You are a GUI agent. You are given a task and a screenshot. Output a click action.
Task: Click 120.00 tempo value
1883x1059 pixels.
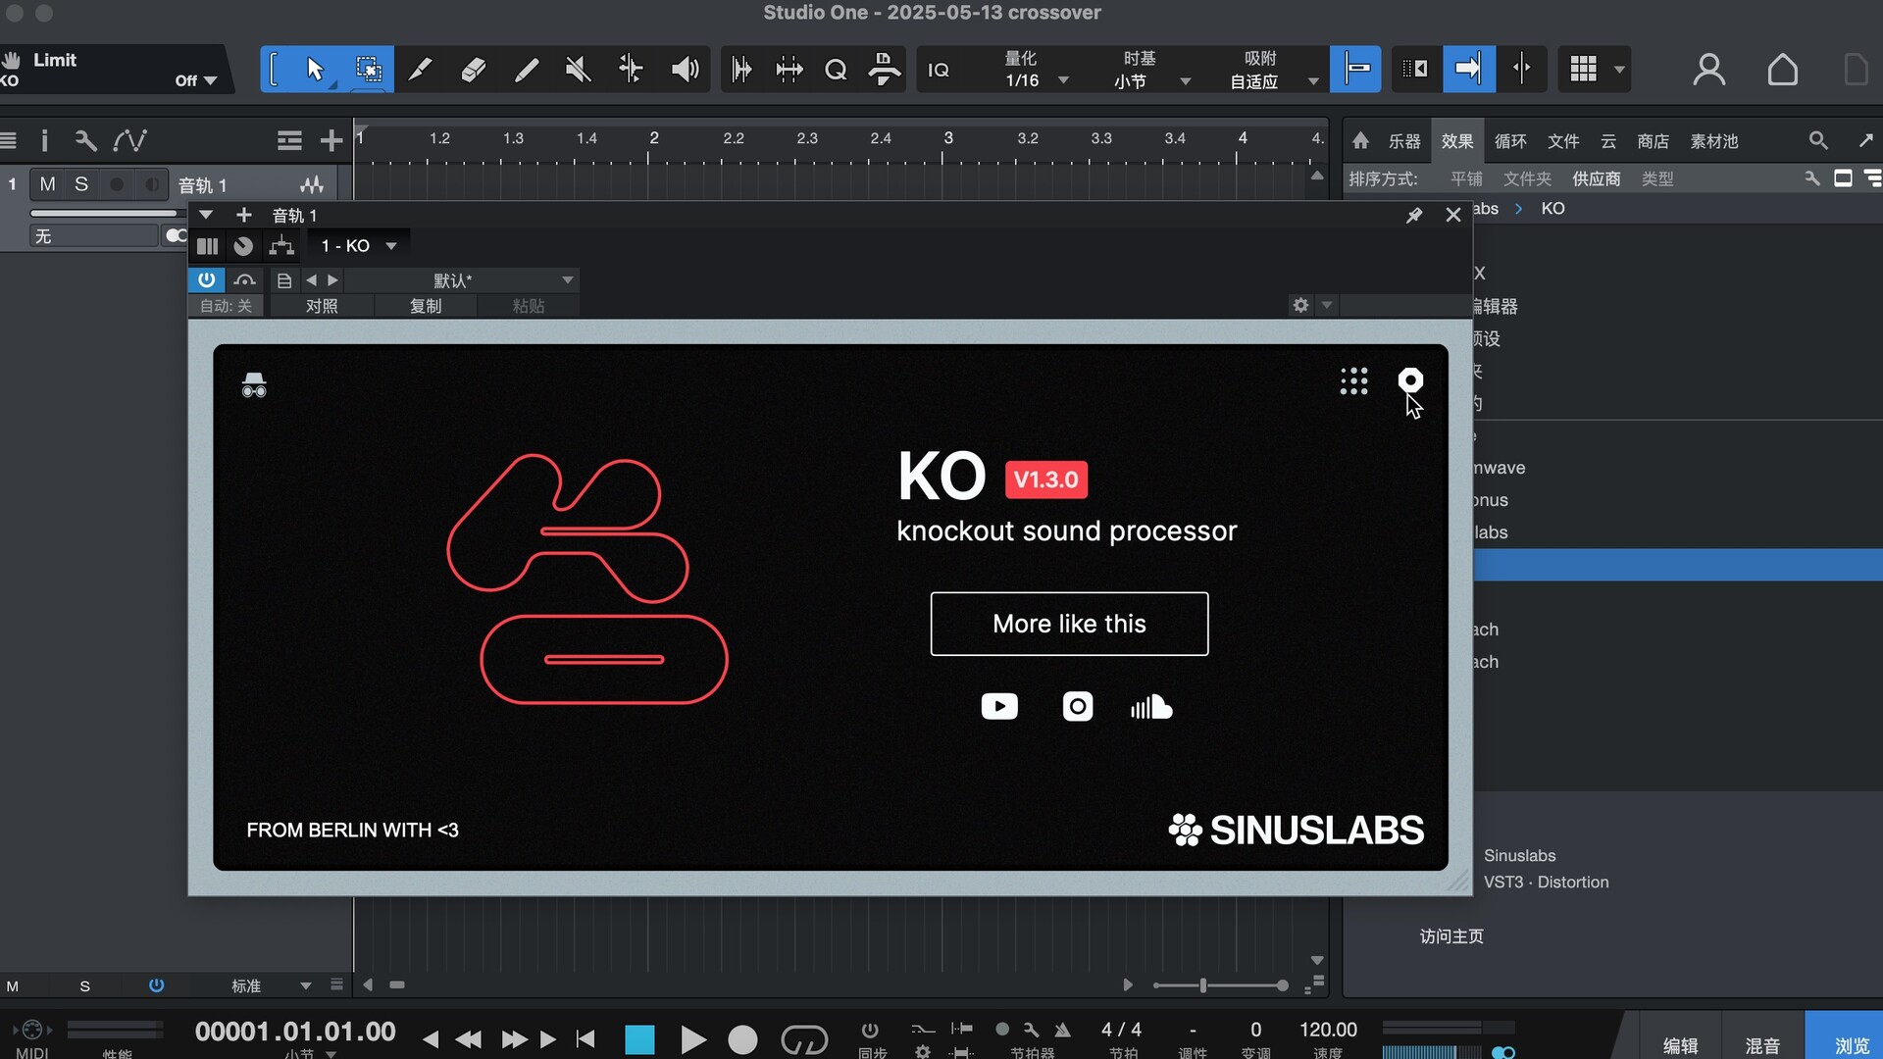(1328, 1030)
